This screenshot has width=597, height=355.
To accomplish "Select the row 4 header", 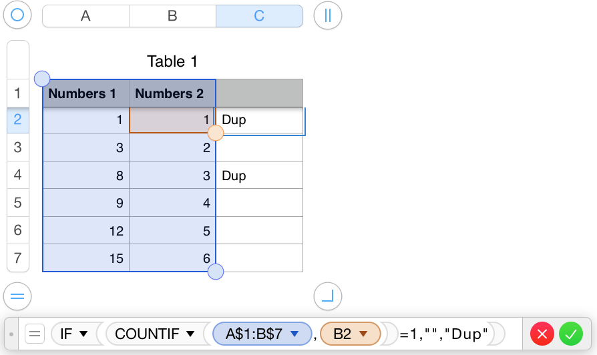I will 17,175.
